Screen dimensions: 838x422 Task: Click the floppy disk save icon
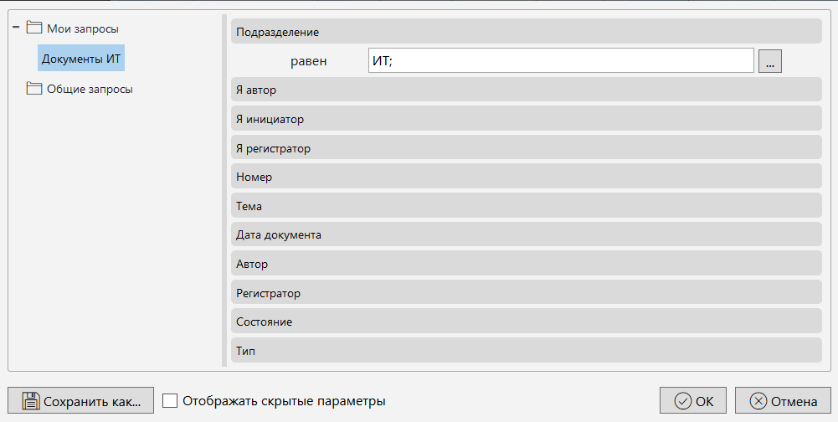pos(31,400)
